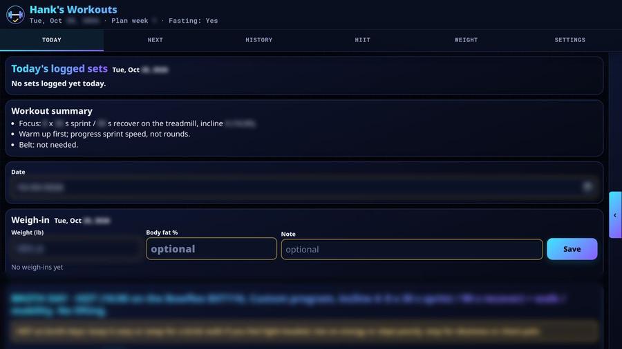Open the calendar picker icon in Date field
Image resolution: width=622 pixels, height=349 pixels.
tap(587, 186)
